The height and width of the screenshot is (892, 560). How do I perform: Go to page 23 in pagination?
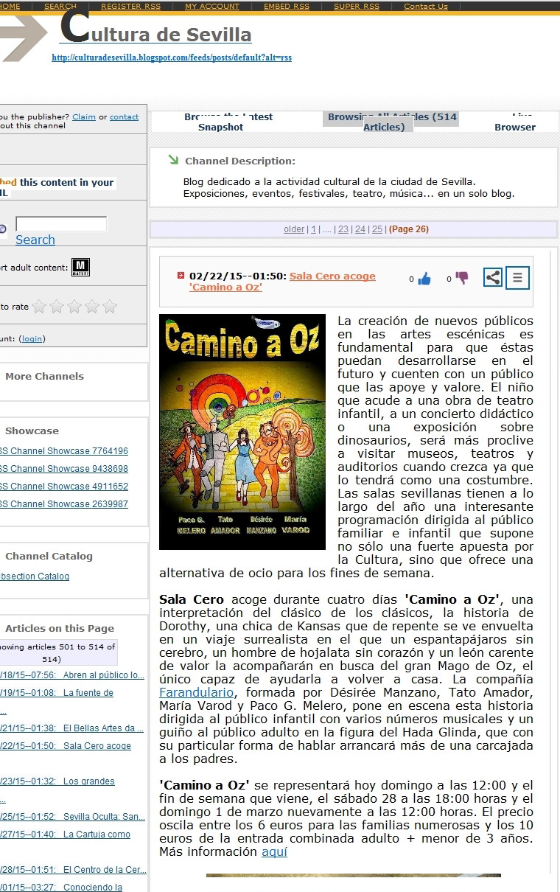tap(343, 229)
